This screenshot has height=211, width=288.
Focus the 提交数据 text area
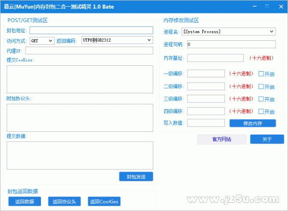(x=80, y=155)
